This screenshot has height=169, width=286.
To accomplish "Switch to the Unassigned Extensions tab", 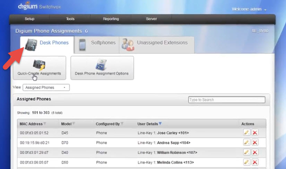I will [157, 45].
